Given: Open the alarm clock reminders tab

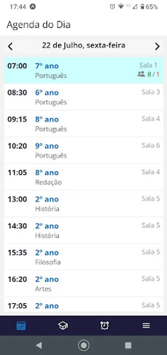Looking at the screenshot, I should pyautogui.click(x=105, y=325).
